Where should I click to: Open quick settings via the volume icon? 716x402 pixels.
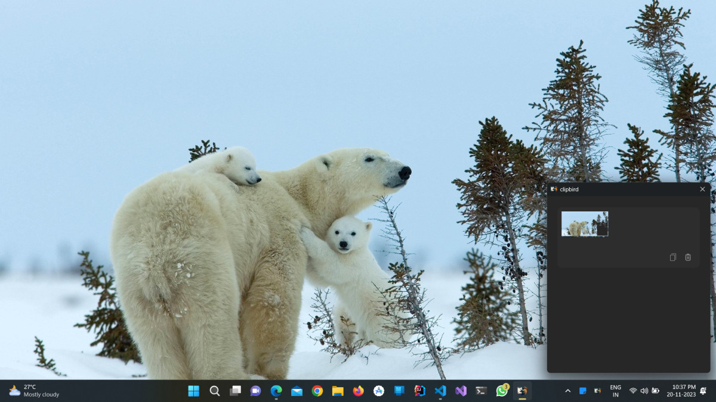click(644, 391)
